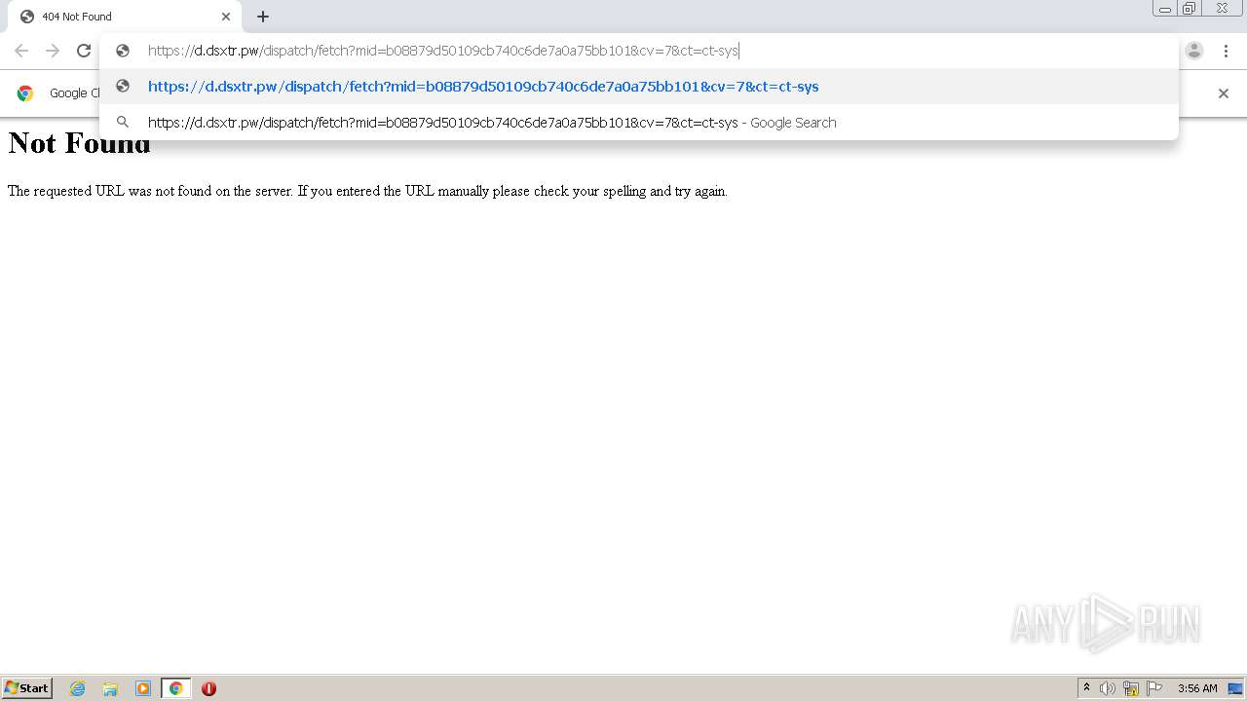Close the 404 Not Found tab
Viewport: 1247px width, 701px height.
[226, 17]
